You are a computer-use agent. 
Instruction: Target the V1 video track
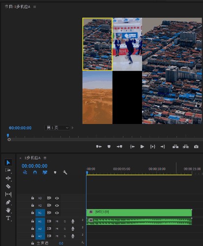point(40,213)
